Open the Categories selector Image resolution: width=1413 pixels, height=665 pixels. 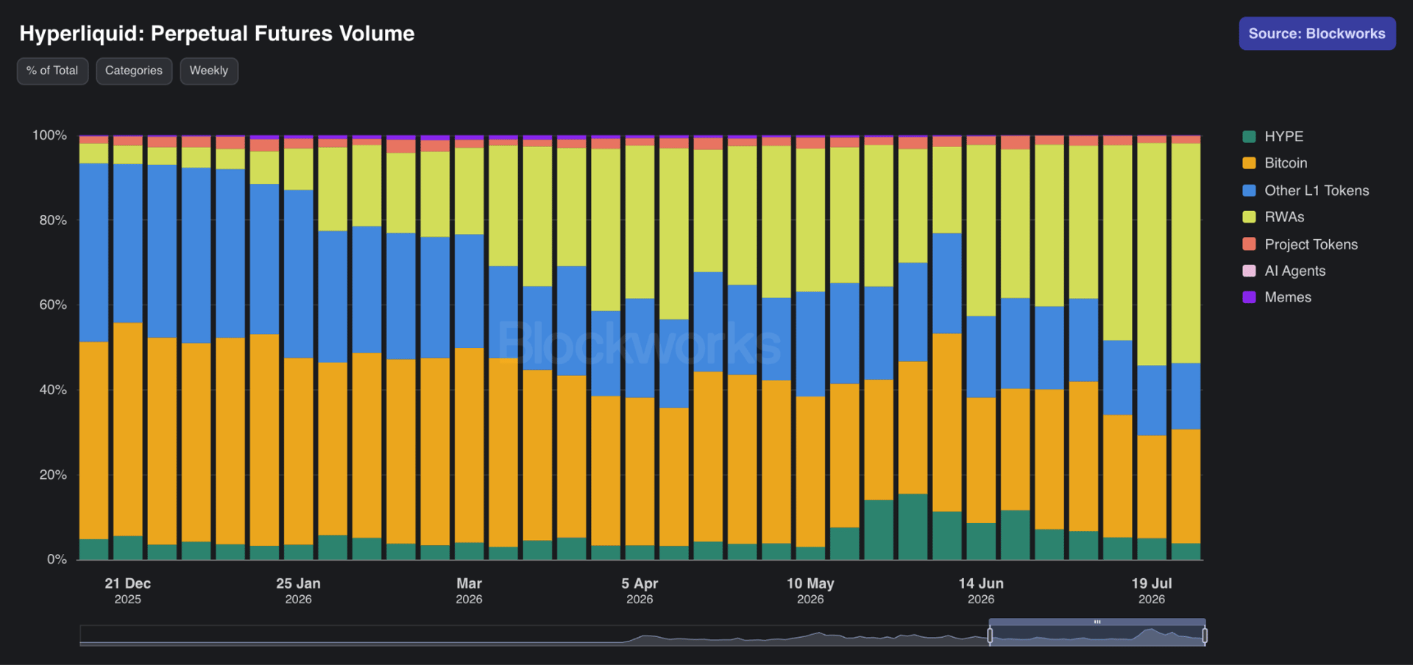coord(134,71)
